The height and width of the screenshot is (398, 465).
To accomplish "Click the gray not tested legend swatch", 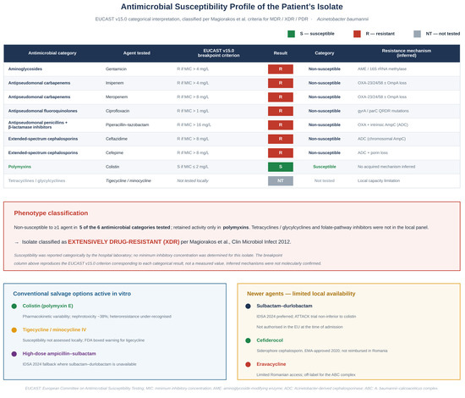I will point(418,34).
